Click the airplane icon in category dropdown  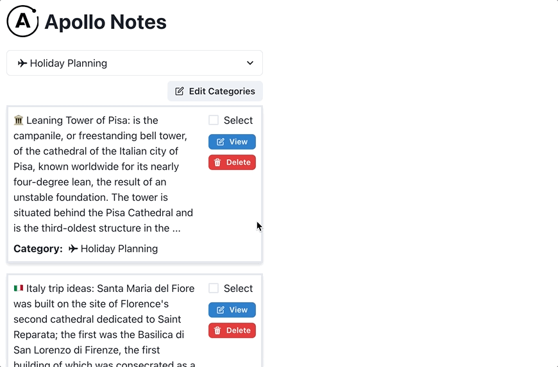pos(22,63)
